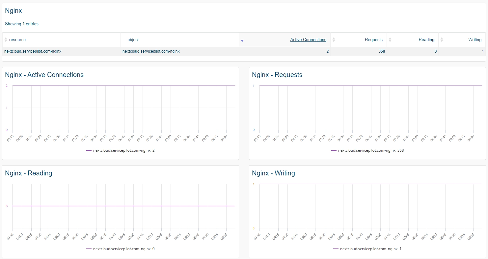Toggle legend entry in Writing chart

point(367,249)
